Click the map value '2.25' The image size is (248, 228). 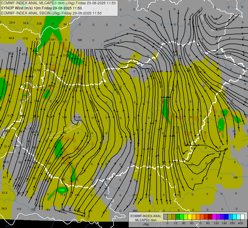pyautogui.click(x=66, y=55)
